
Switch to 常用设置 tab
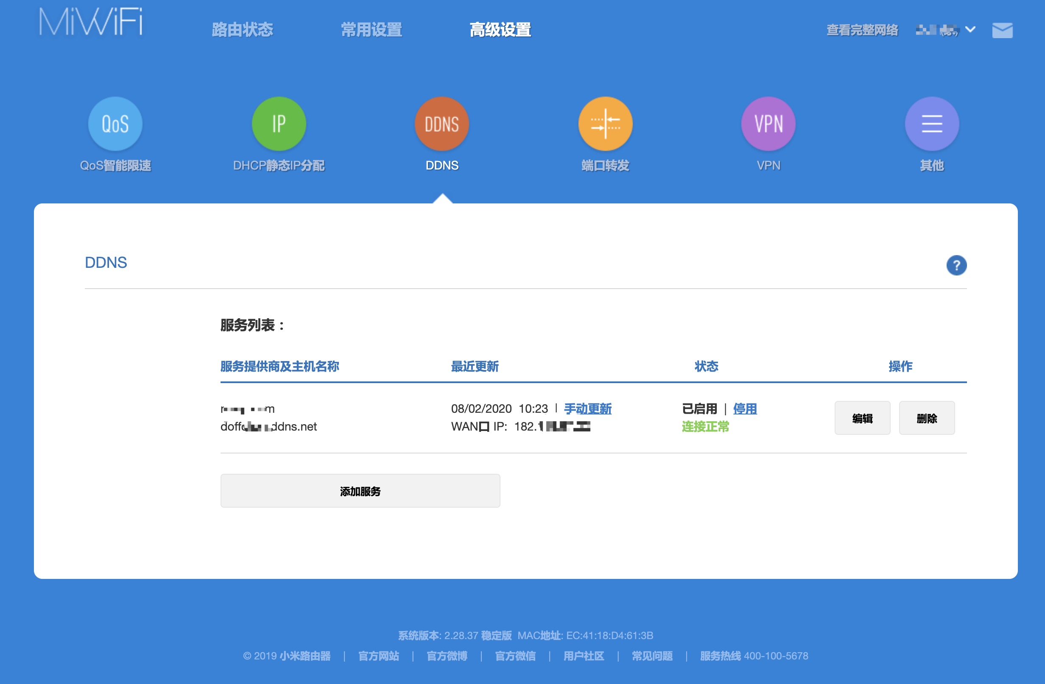click(372, 29)
